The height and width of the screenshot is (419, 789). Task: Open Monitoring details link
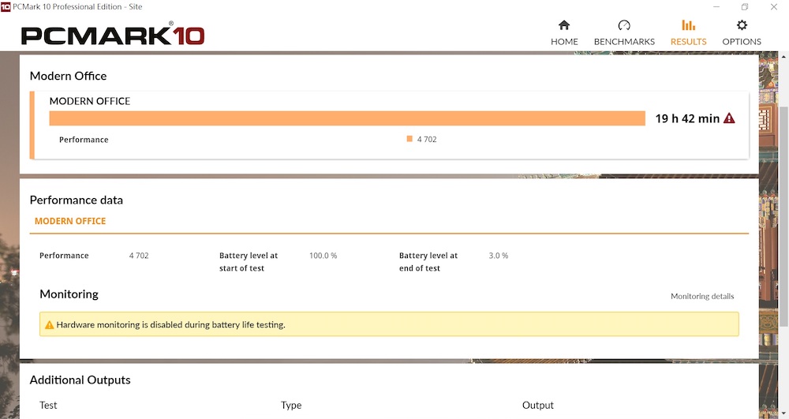pyautogui.click(x=702, y=296)
